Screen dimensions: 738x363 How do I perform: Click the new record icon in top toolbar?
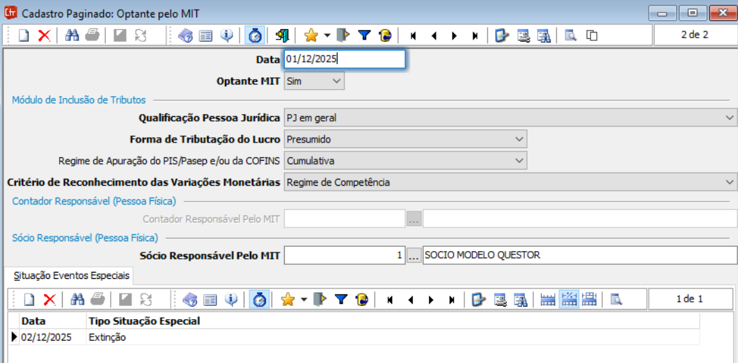[x=24, y=35]
